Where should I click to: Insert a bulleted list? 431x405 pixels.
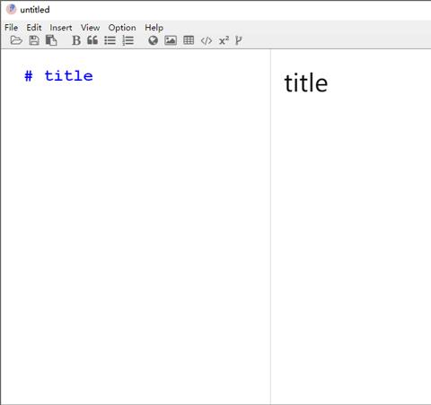110,40
